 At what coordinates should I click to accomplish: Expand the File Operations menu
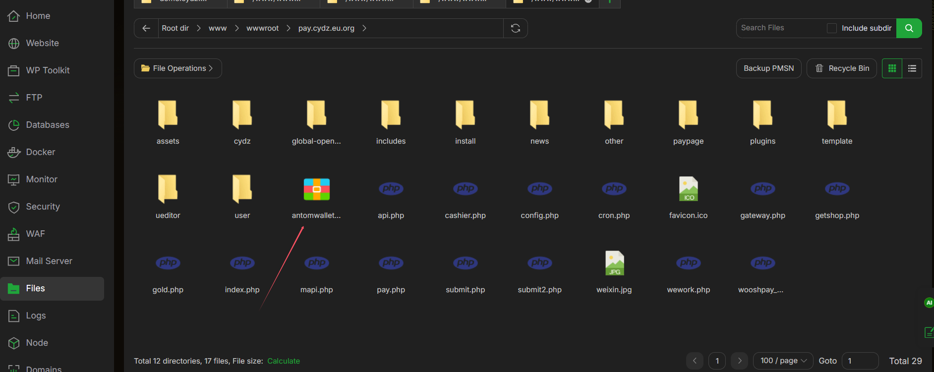coord(177,68)
